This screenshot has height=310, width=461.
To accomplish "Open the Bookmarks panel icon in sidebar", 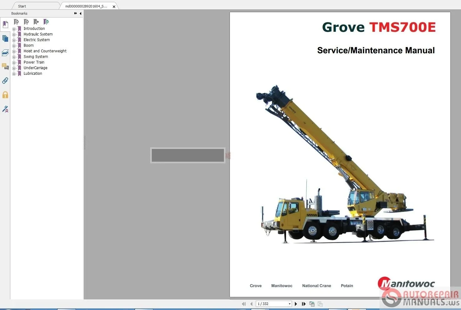I will click(x=5, y=24).
